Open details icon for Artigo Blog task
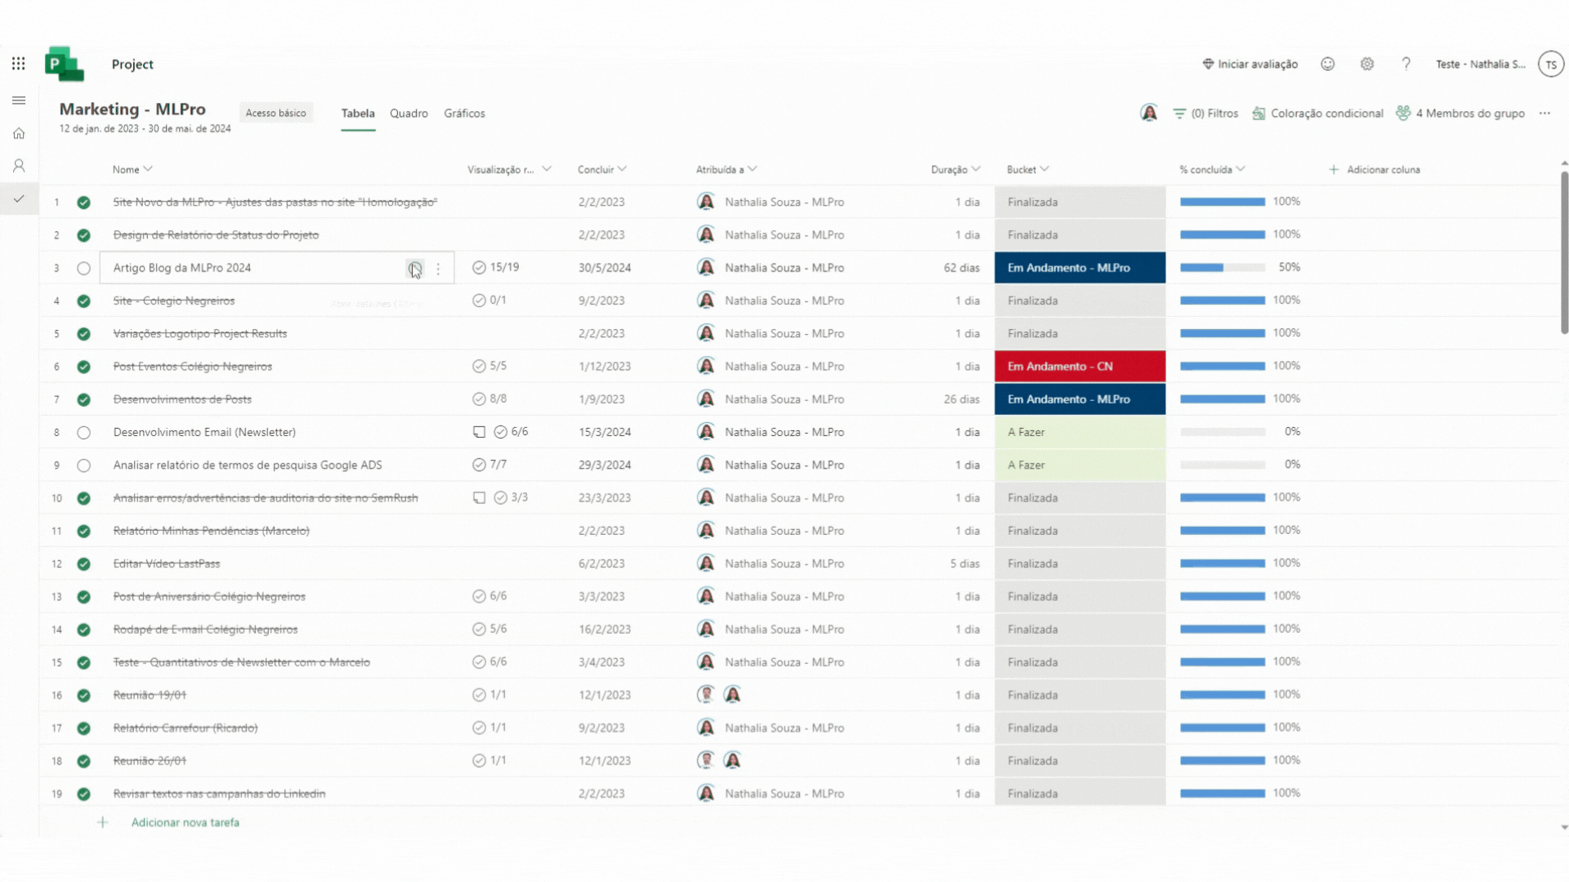This screenshot has height=882, width=1569. click(415, 268)
